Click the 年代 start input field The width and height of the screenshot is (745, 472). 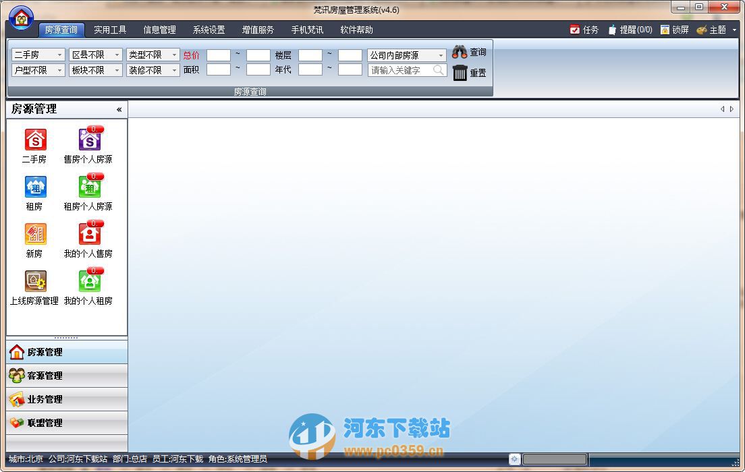[x=310, y=70]
